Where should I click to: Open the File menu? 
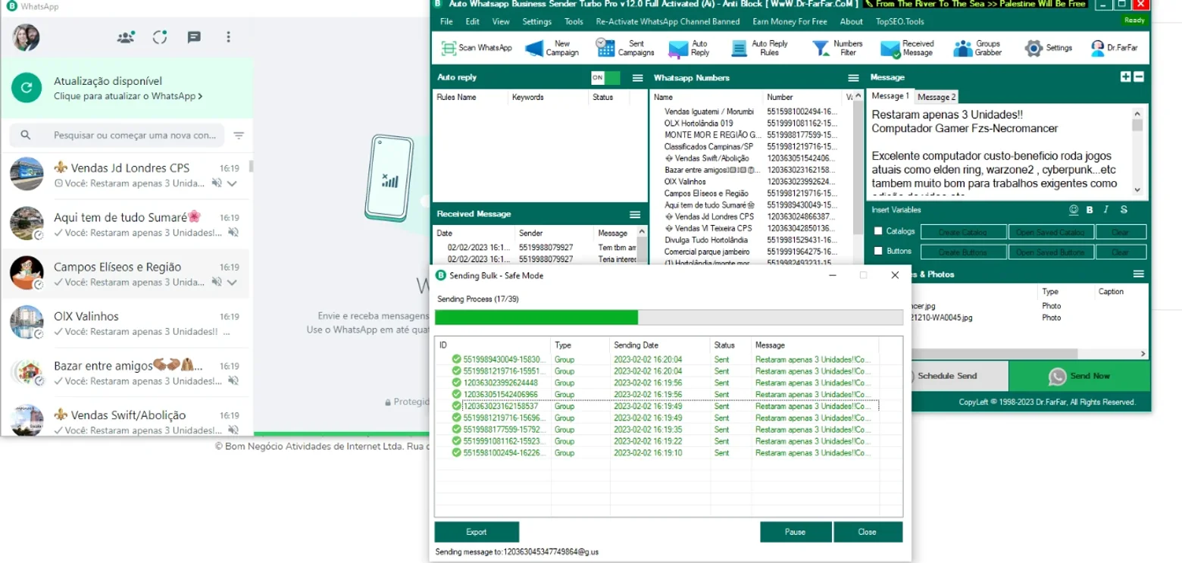point(446,21)
